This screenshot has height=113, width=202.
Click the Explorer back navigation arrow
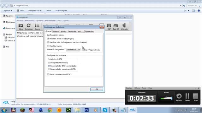tap(2, 6)
